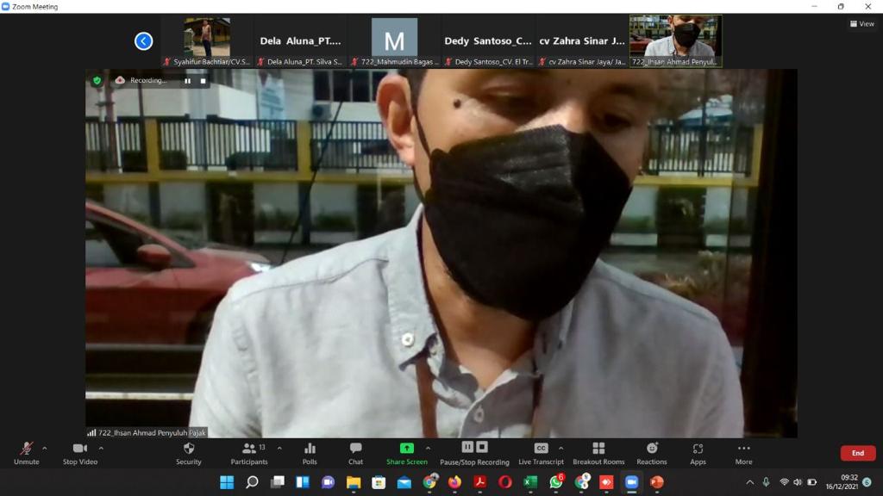The image size is (883, 496).
Task: Expand the Participants options arrow
Action: coord(279,448)
